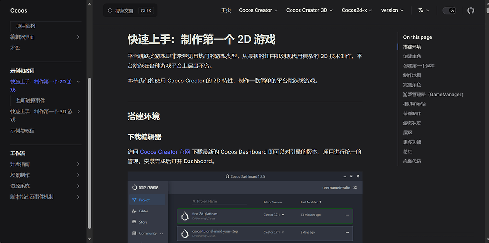Jump to 更多功能 outline link
Viewport: 489px width, 243px height.
tap(412, 142)
